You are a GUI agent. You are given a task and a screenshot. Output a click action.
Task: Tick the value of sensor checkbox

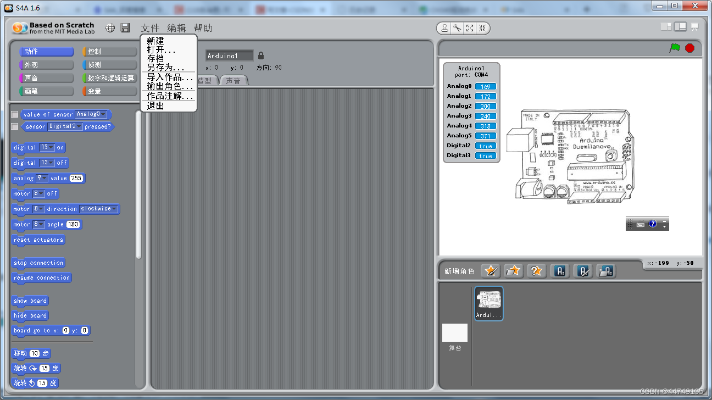coord(15,114)
